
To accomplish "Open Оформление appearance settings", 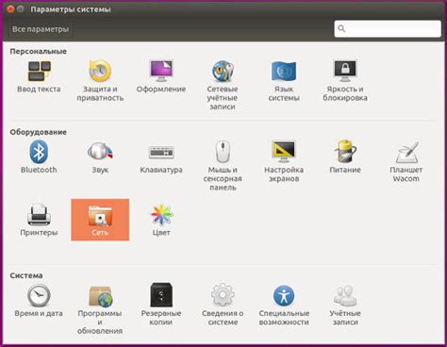I will 161,76.
